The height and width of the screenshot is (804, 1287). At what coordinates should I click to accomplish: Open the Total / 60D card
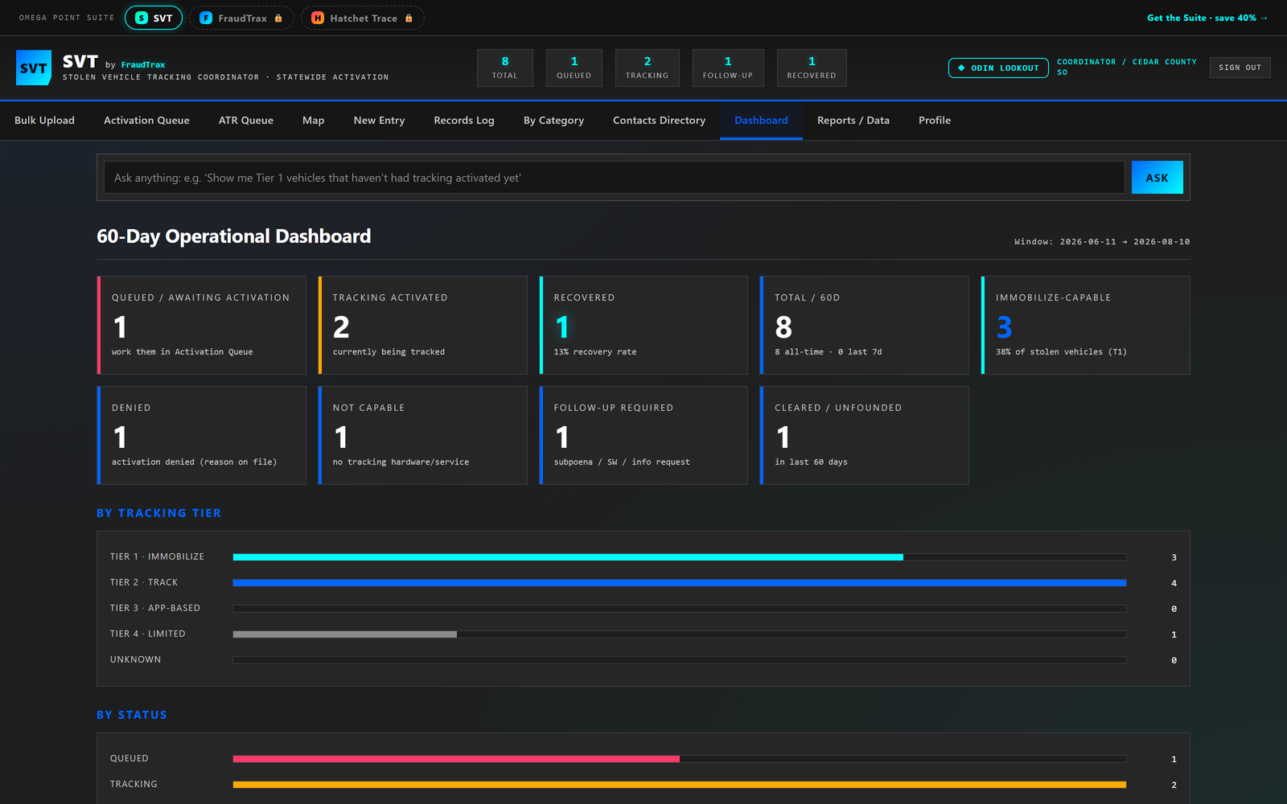tap(865, 325)
